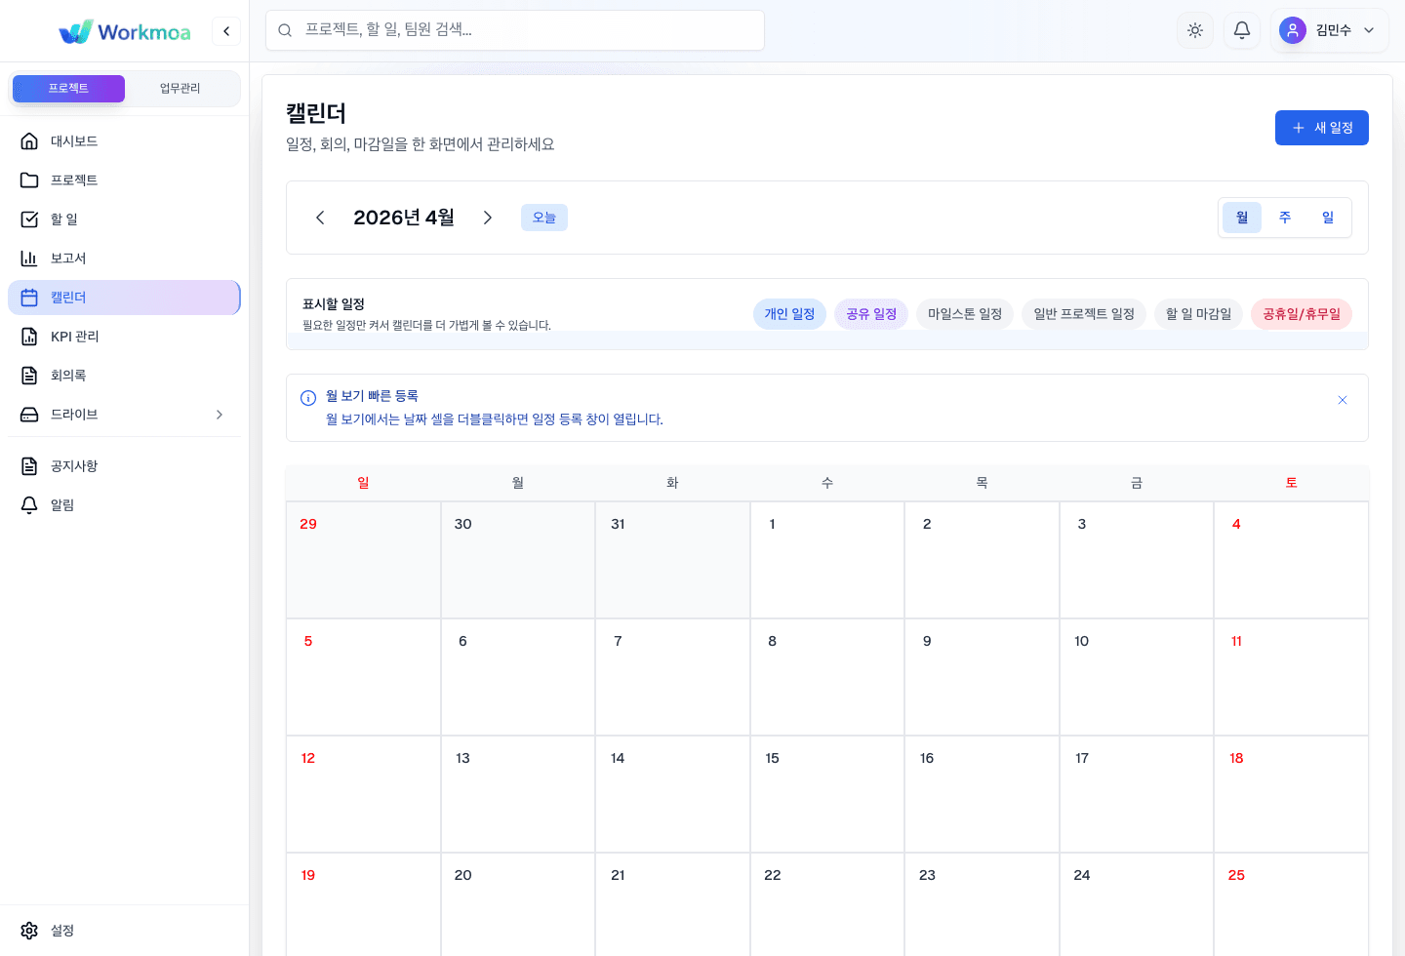The height and width of the screenshot is (956, 1405).
Task: Click the 공지사항 document icon
Action: click(x=29, y=466)
